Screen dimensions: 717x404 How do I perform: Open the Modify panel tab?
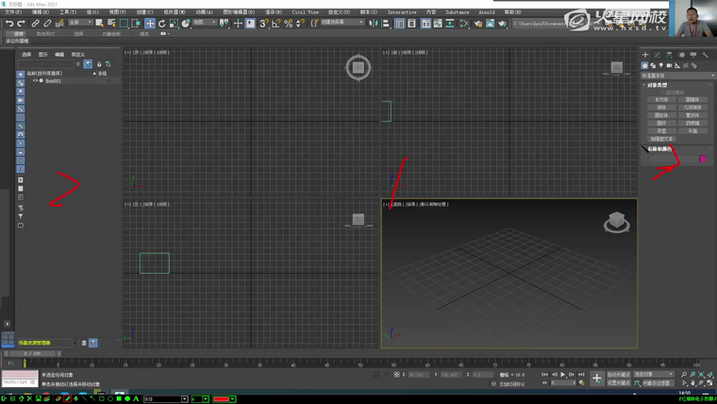click(x=658, y=55)
